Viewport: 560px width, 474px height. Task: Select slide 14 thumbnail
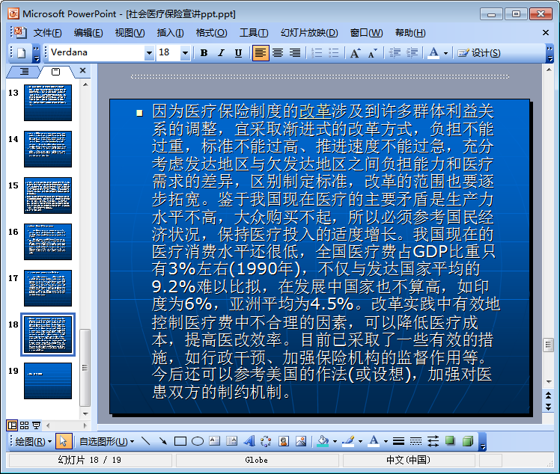pyautogui.click(x=48, y=149)
